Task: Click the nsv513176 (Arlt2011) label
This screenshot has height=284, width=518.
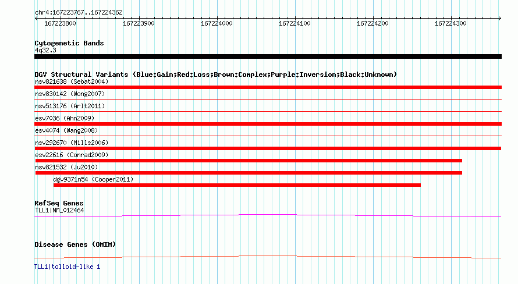Action: pos(70,106)
